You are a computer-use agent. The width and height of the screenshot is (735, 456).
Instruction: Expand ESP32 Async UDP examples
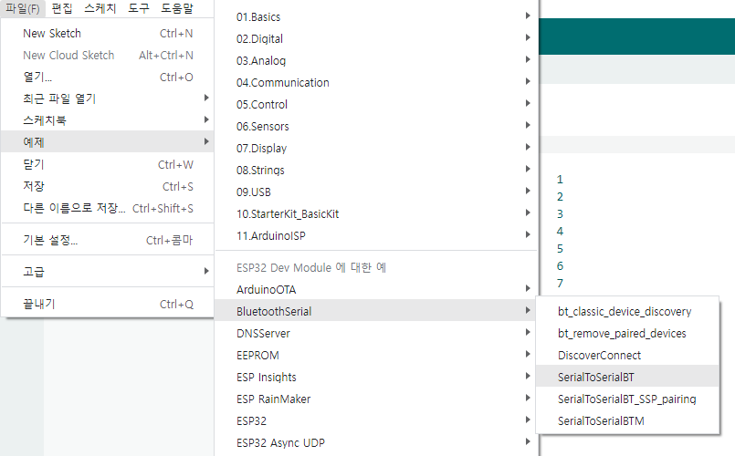pyautogui.click(x=376, y=443)
